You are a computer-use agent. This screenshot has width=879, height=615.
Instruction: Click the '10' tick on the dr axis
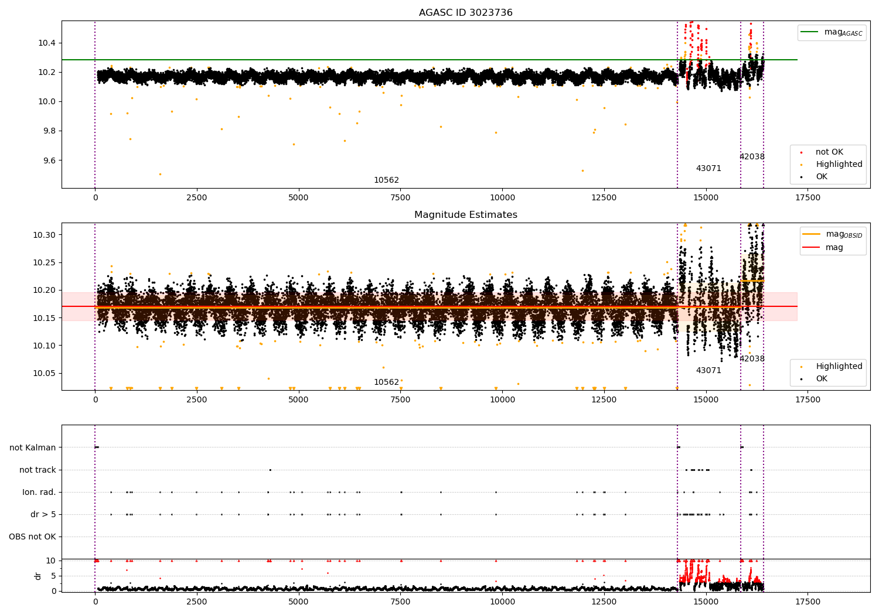[51, 561]
